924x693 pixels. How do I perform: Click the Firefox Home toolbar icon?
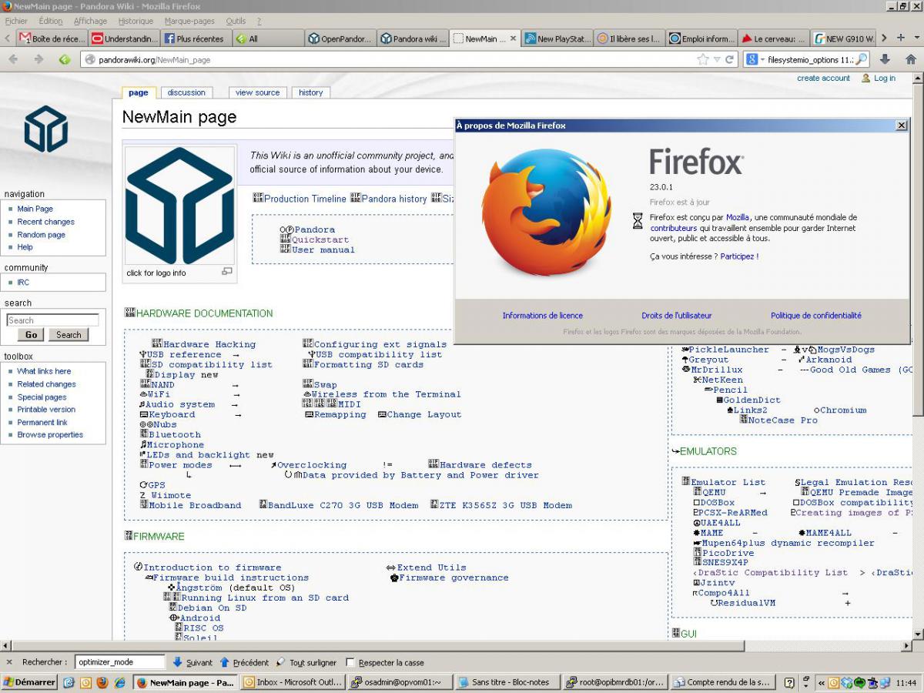910,59
